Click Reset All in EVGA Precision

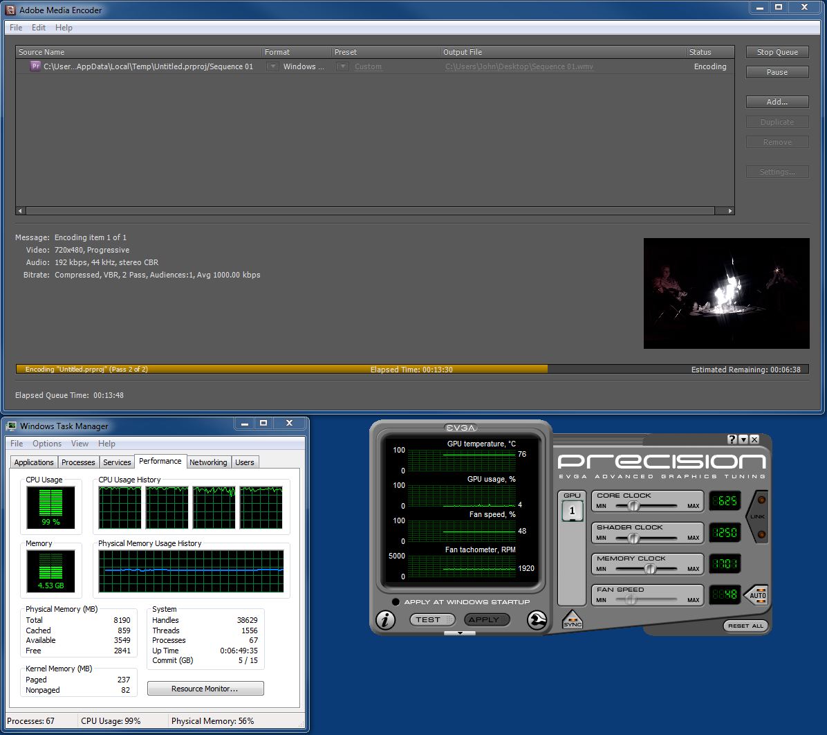tap(746, 626)
